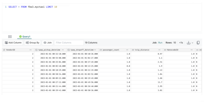The image size is (204, 102).
Task: Open trip_distance column options menu
Action: pyautogui.click(x=159, y=50)
